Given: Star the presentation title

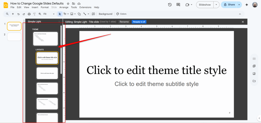Looking at the screenshot, I should 68,4.
